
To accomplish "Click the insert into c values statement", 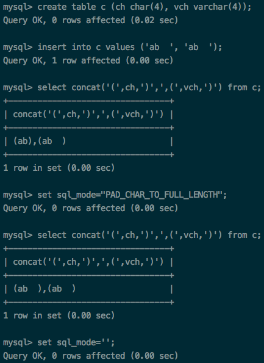I will point(112,47).
